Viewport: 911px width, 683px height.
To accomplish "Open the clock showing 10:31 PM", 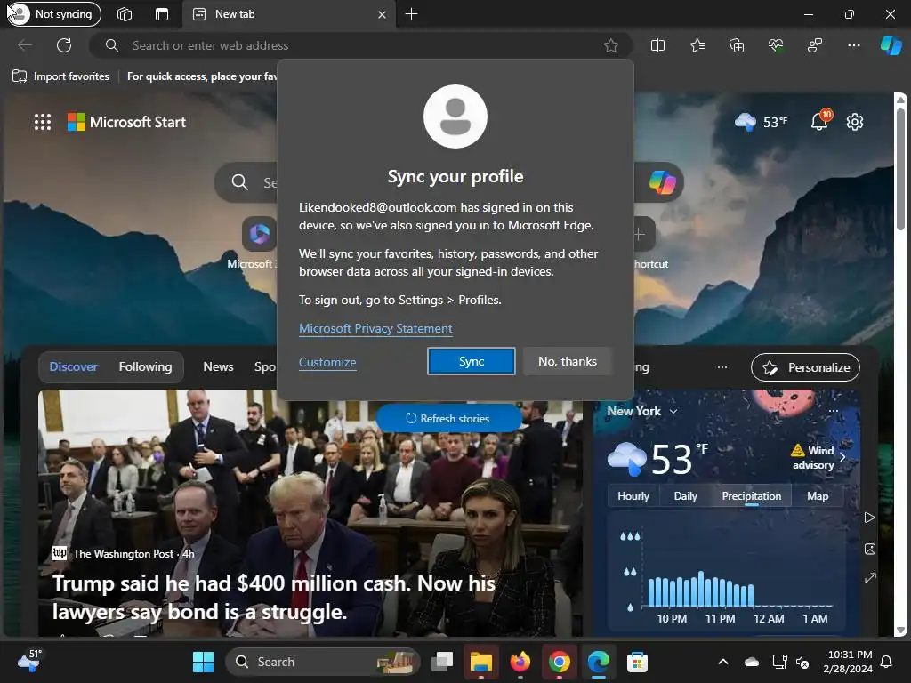I will [848, 662].
